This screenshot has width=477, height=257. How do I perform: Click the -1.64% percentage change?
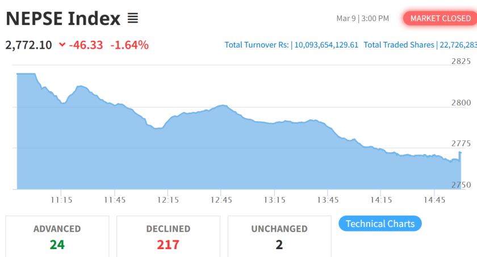pyautogui.click(x=129, y=45)
